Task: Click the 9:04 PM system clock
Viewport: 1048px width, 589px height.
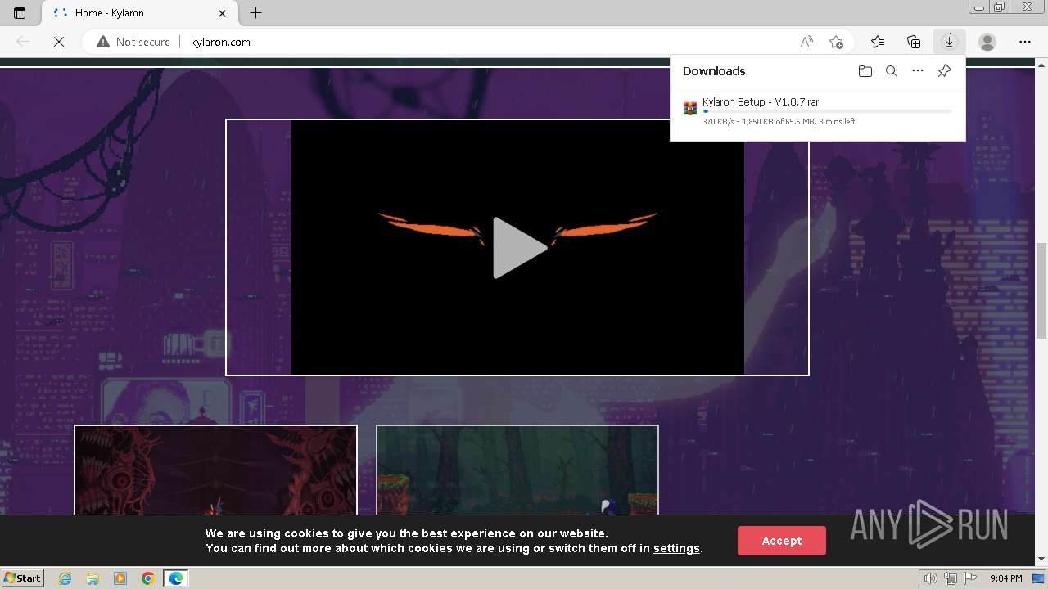Action: 1005,578
